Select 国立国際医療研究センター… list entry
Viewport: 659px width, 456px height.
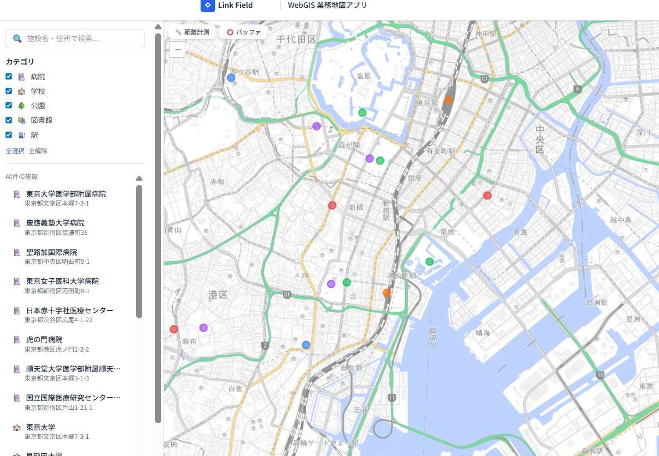[72, 402]
